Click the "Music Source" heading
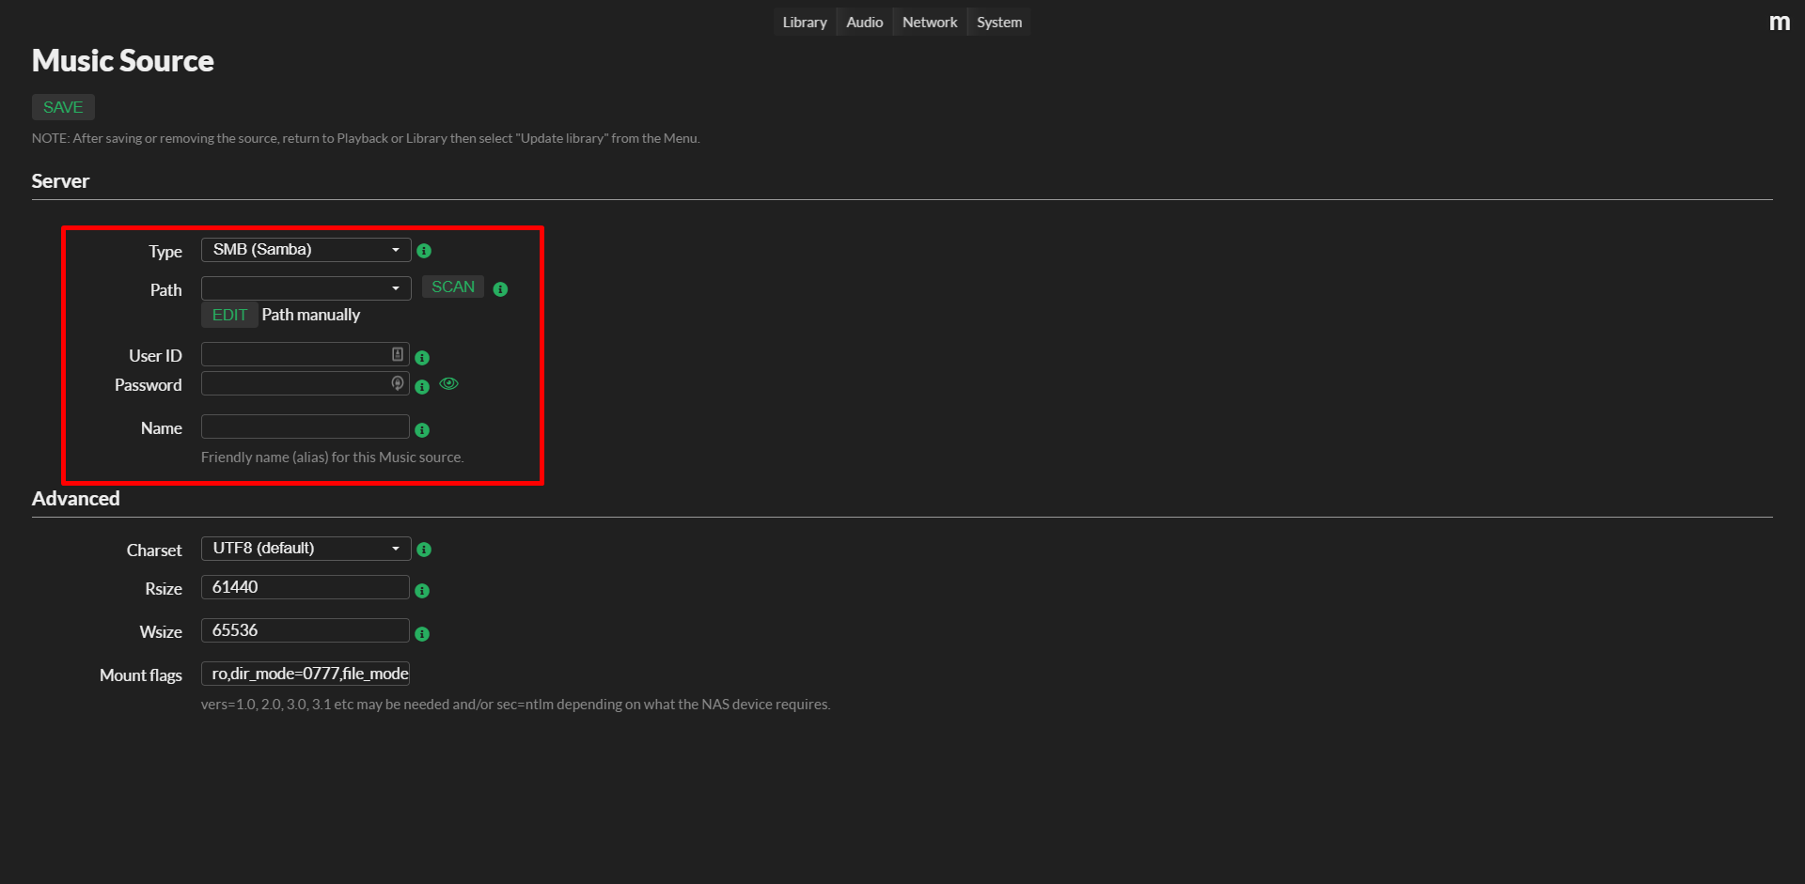Viewport: 1805px width, 884px height. pos(123,61)
